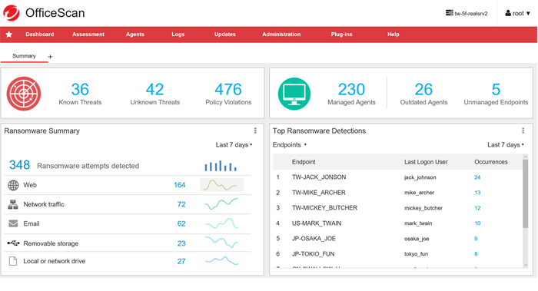Click the root user profile icon
Image resolution: width=538 pixels, height=291 pixels.
click(x=508, y=13)
